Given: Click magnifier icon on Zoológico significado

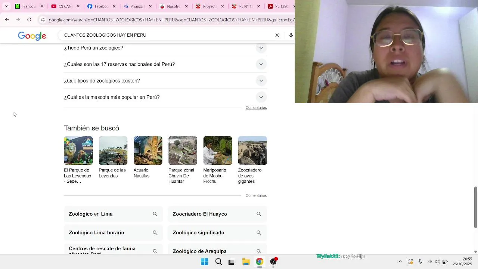Looking at the screenshot, I should click(259, 233).
